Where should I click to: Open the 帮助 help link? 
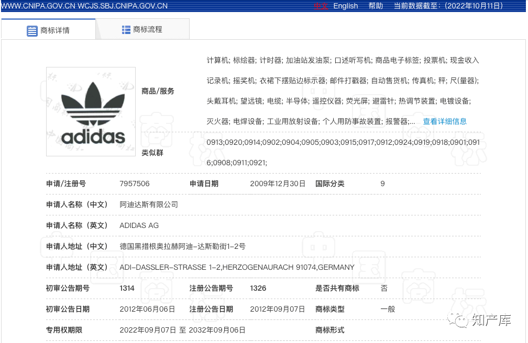376,6
